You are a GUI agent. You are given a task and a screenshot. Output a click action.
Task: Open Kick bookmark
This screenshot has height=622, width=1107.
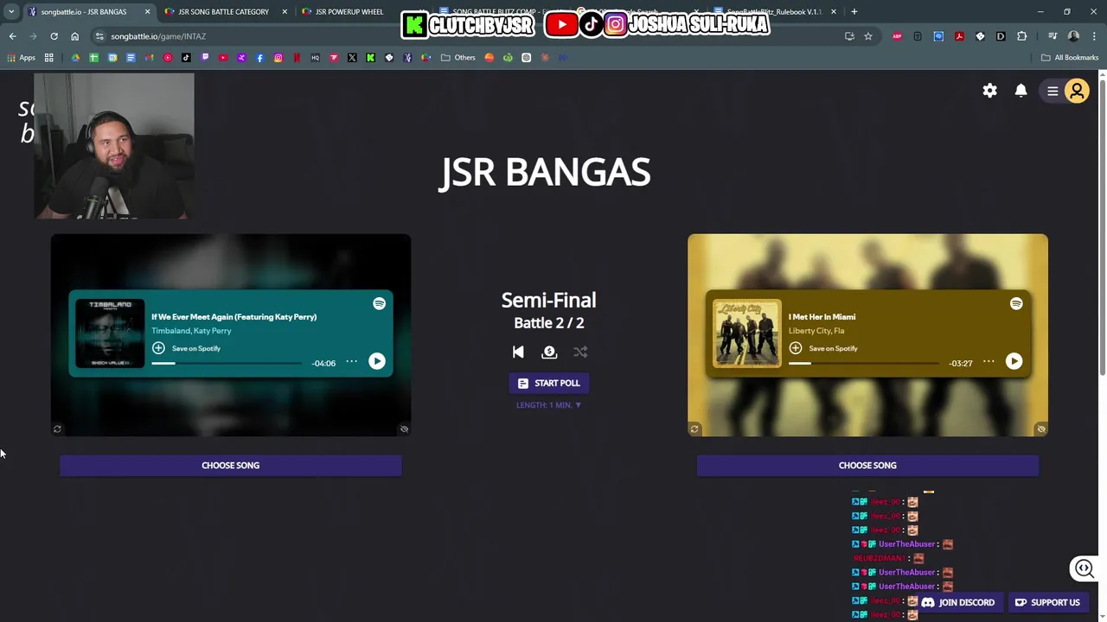point(370,58)
